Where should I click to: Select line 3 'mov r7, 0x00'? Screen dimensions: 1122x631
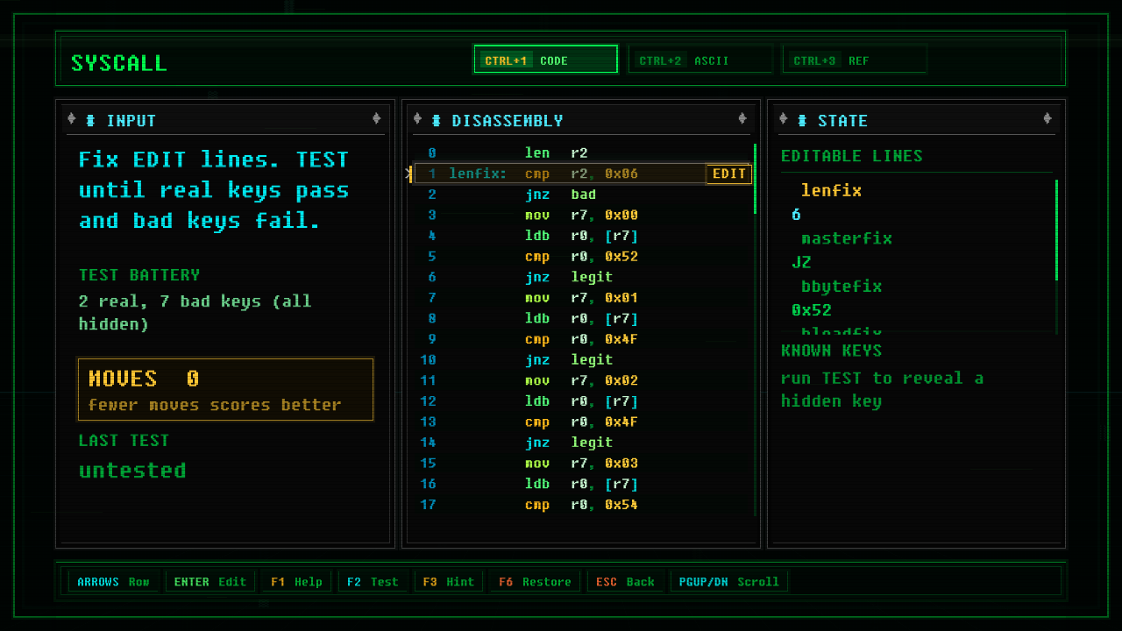coord(583,215)
